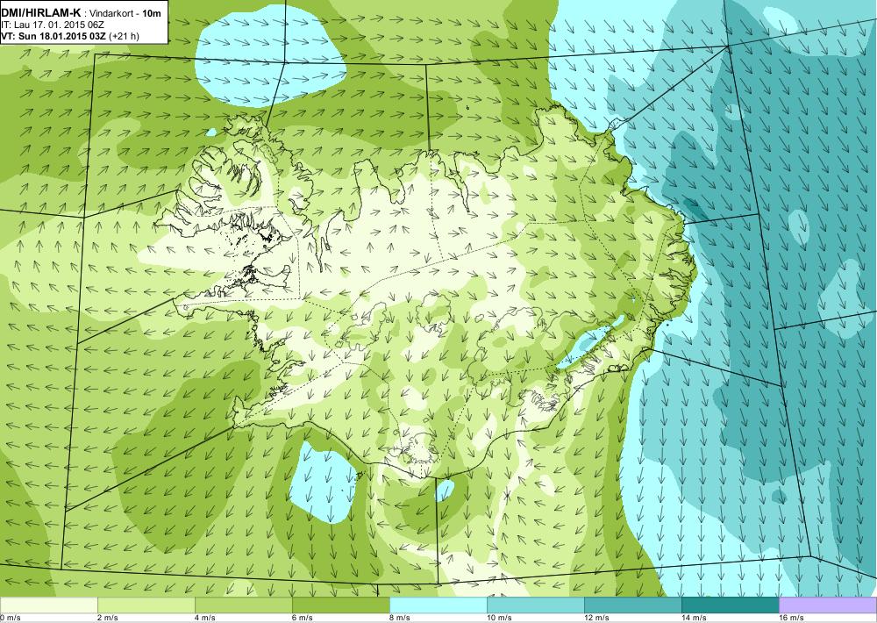Click the 8–10 m/s light cyan legend swatch
Screen dimensions: 877x623
pos(438,605)
